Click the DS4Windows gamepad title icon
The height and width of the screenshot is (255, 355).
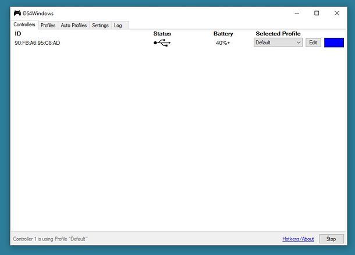17,13
